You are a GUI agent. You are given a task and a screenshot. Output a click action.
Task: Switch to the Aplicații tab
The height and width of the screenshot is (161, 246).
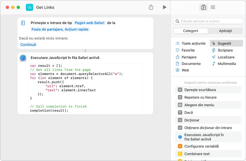click(x=225, y=31)
